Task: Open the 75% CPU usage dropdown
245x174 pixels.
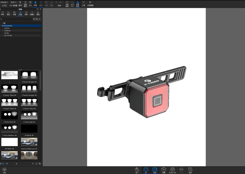Action: click(x=13, y=2)
